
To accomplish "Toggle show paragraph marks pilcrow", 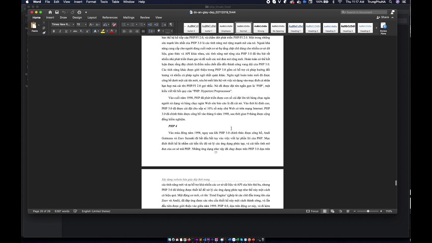I will [x=171, y=25].
